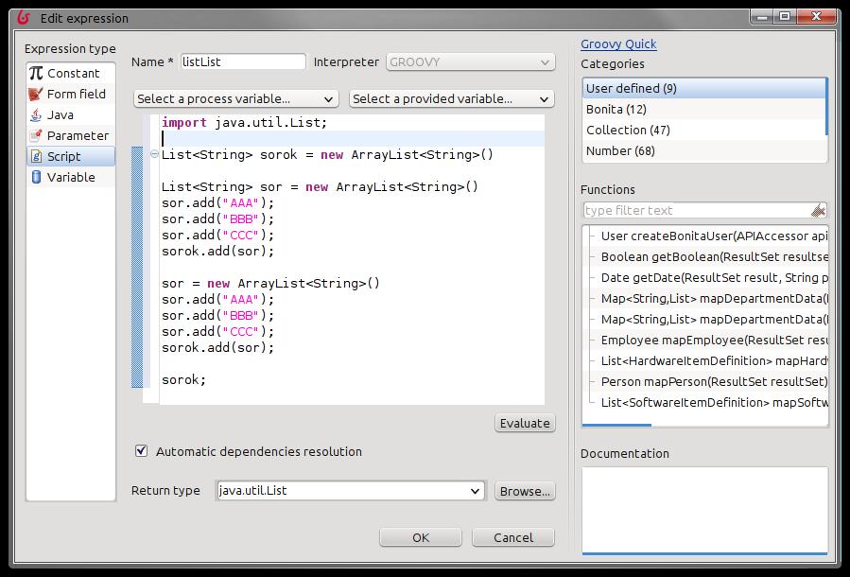Click the import java.util.List line
Image resolution: width=850 pixels, height=577 pixels.
click(x=245, y=123)
